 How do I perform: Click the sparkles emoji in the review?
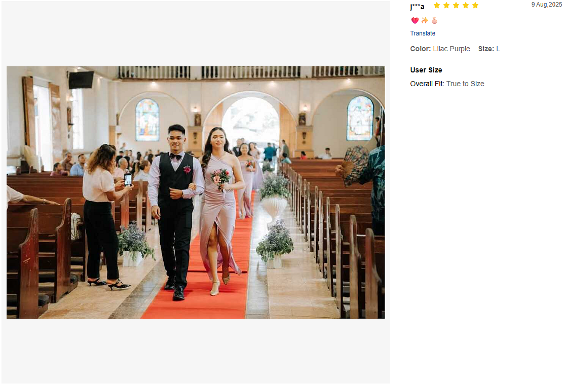pos(425,21)
